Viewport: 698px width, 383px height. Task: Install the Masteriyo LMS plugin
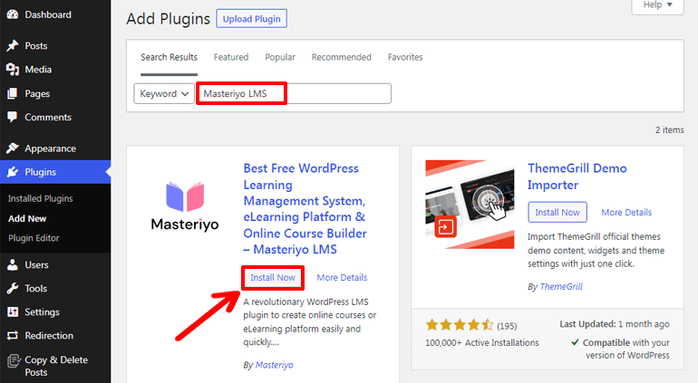point(273,278)
